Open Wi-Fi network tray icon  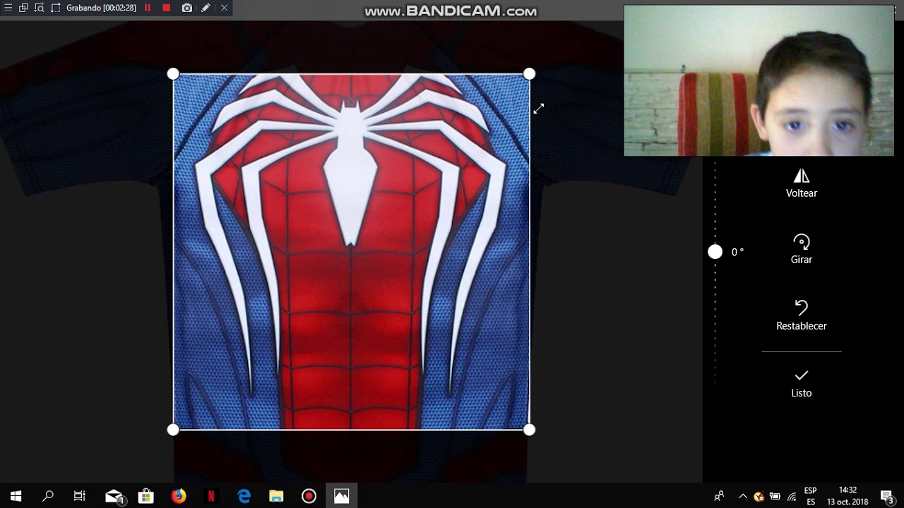[x=792, y=496]
